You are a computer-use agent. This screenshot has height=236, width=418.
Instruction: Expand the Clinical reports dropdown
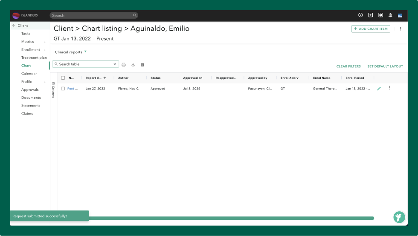(x=85, y=52)
